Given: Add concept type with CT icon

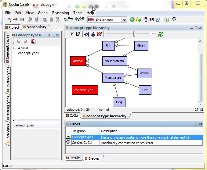Looking at the screenshot, I should [x=72, y=34].
